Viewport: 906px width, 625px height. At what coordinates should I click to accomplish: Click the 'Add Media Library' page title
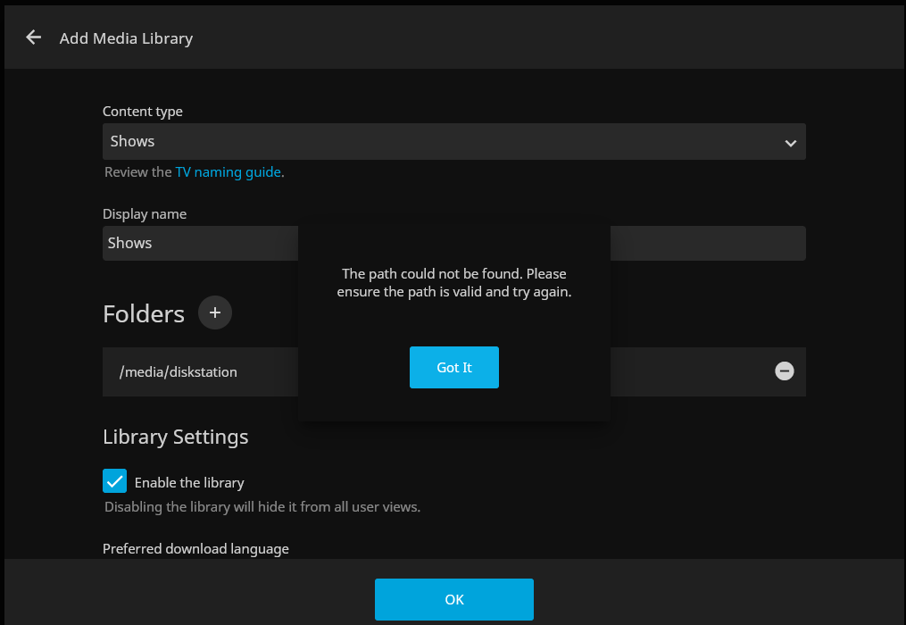tap(126, 38)
